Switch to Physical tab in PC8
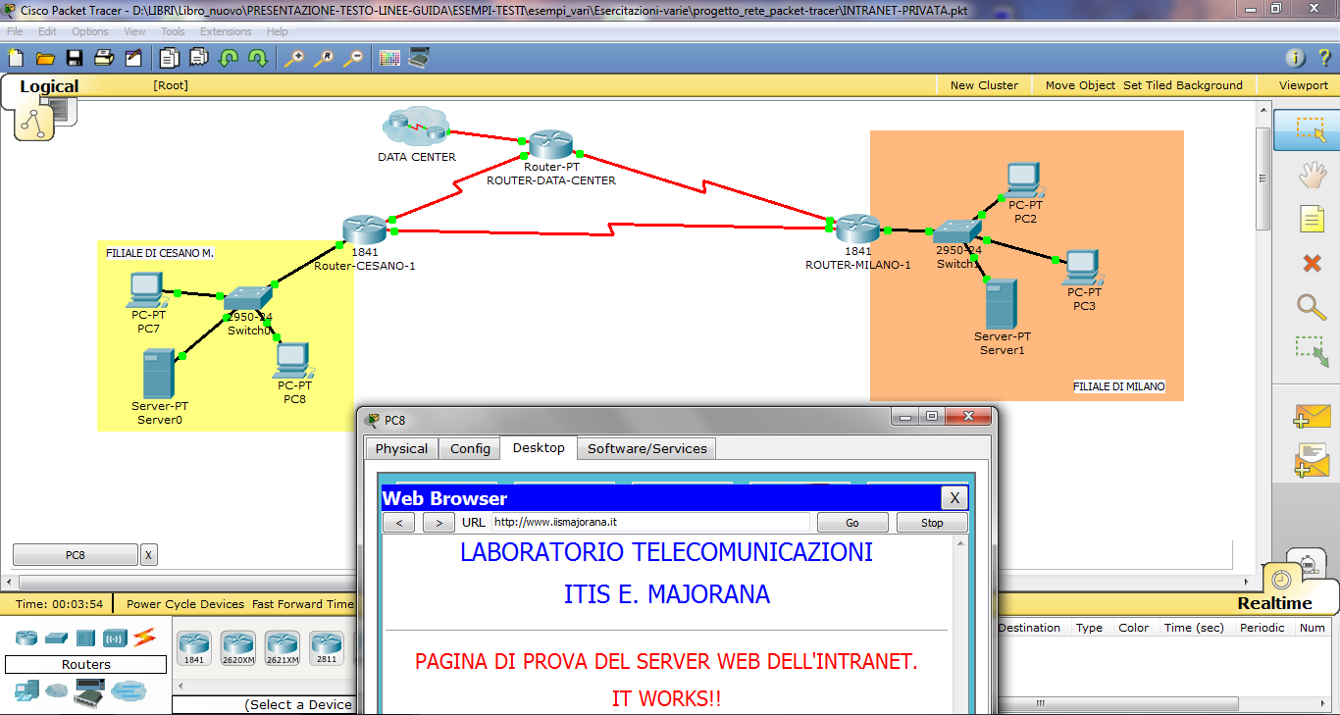Screen dimensions: 1340x715 tap(402, 448)
